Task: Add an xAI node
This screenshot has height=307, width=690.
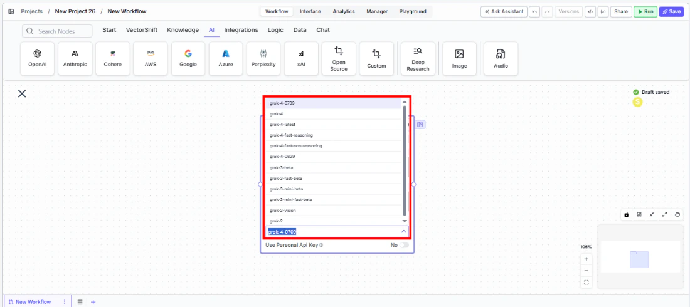Action: tap(301, 59)
